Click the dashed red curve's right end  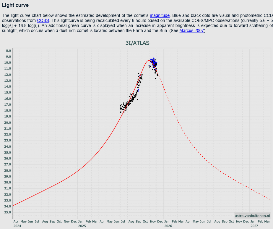point(270,199)
